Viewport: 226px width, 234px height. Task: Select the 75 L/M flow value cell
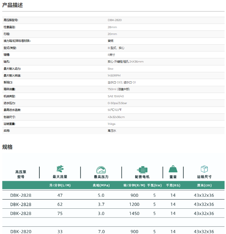pos(60,213)
